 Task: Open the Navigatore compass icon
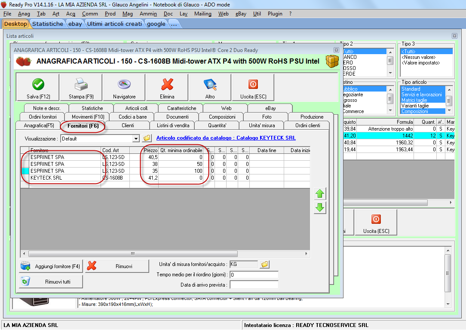click(124, 84)
